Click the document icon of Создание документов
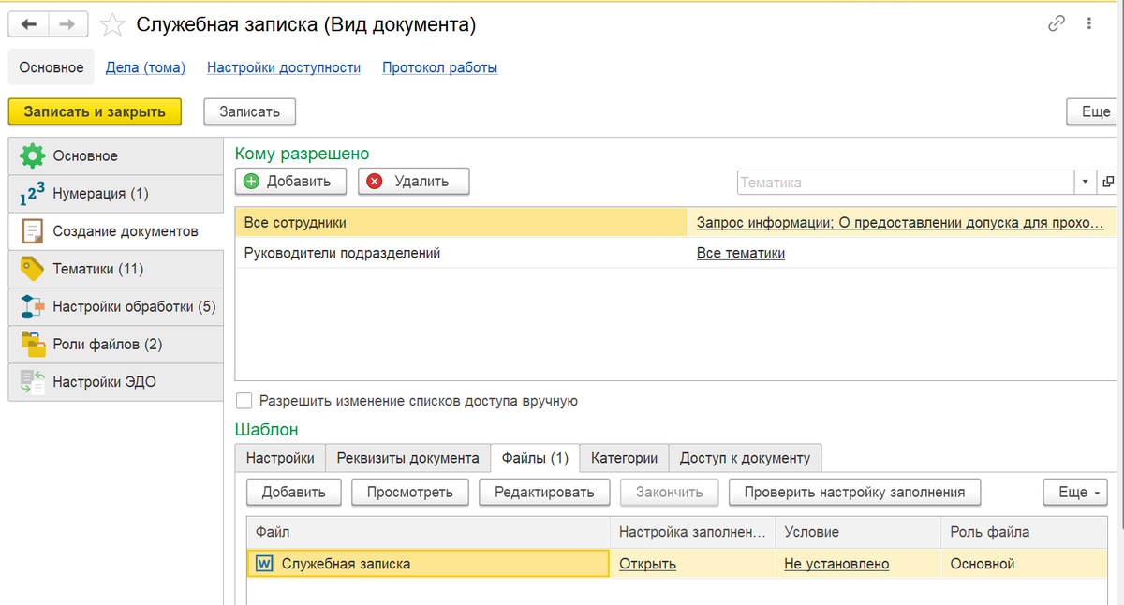This screenshot has height=605, width=1124. coord(33,231)
